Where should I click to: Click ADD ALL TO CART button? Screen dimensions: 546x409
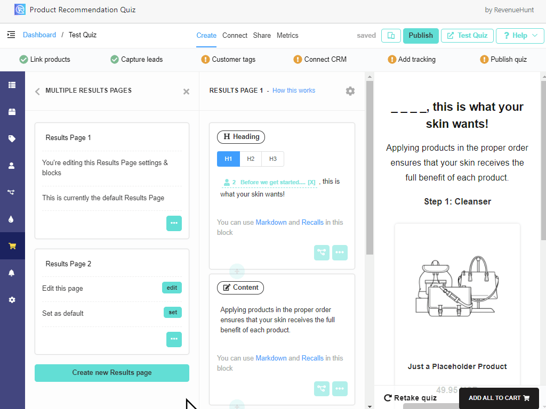click(499, 398)
